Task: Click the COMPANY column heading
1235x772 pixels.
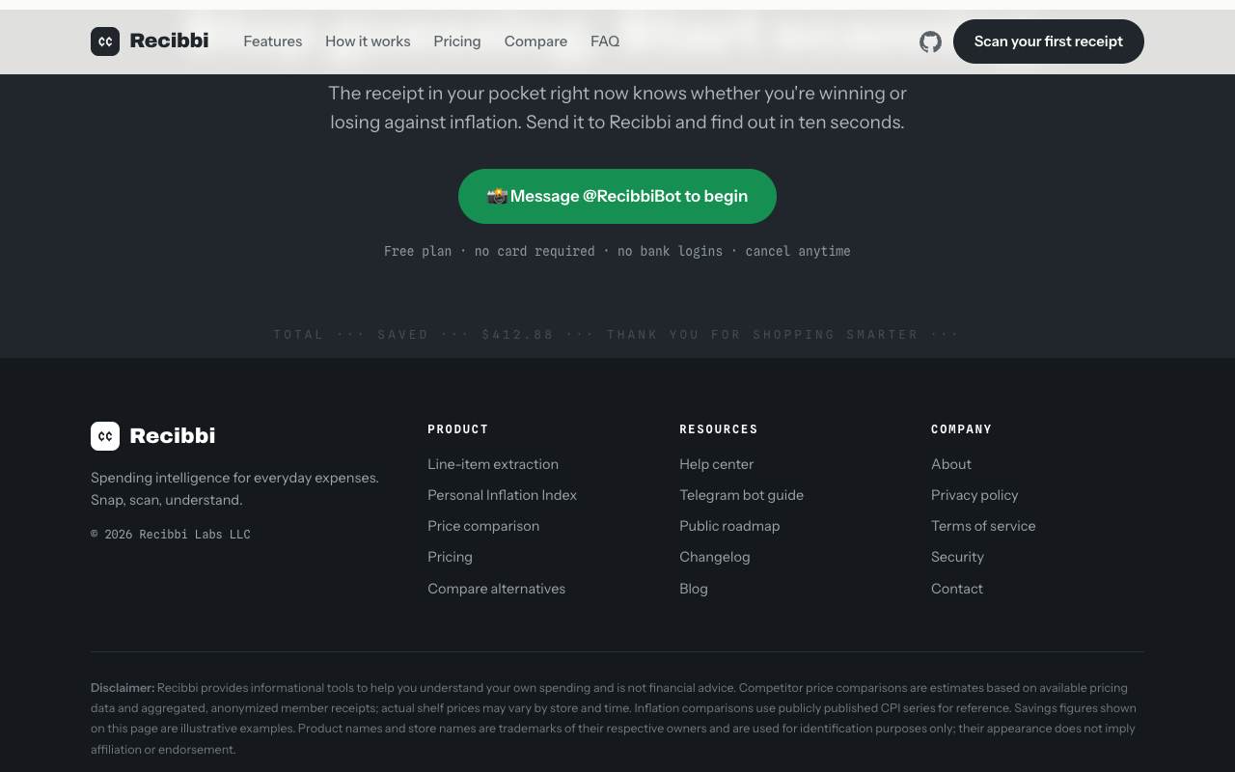Action: coord(961,429)
